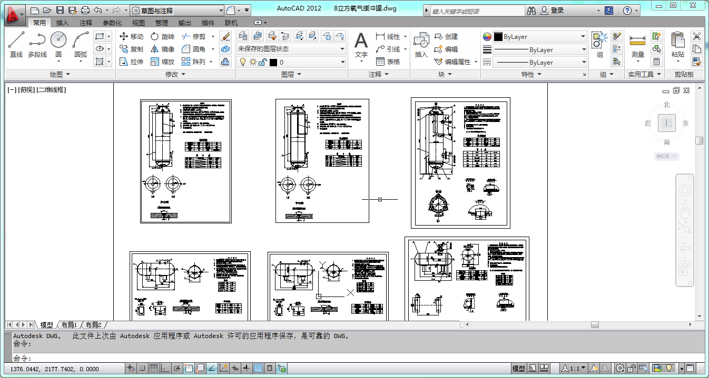
Task: Select the Circle (圆) tool
Action: 58,44
